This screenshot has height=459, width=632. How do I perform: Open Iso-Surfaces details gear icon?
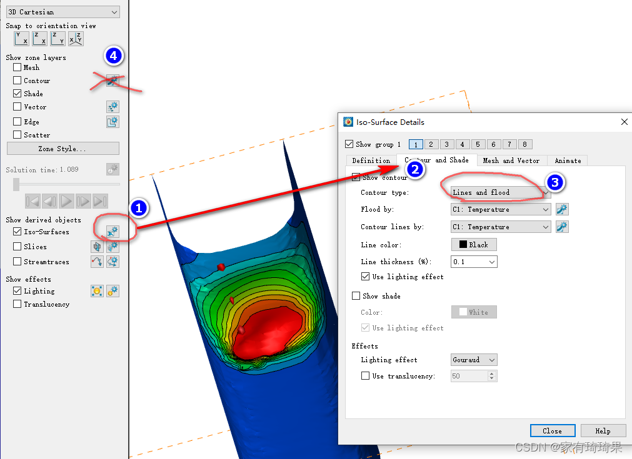113,231
